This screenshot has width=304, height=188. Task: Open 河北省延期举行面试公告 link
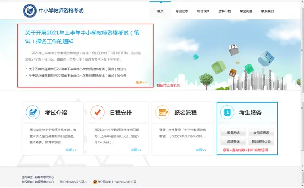click(x=77, y=76)
